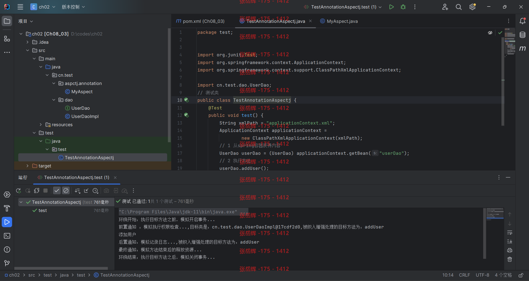This screenshot has width=529, height=281.
Task: Collapse the dao package
Action: point(54,100)
